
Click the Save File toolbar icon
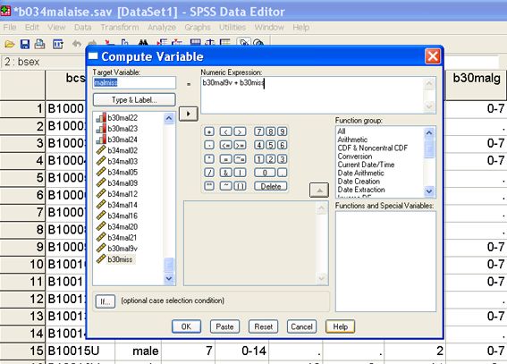click(x=25, y=44)
